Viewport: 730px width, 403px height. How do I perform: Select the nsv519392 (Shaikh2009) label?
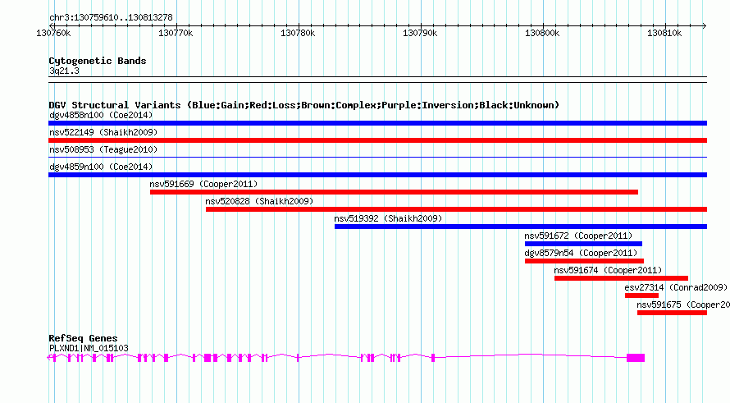pyautogui.click(x=388, y=218)
